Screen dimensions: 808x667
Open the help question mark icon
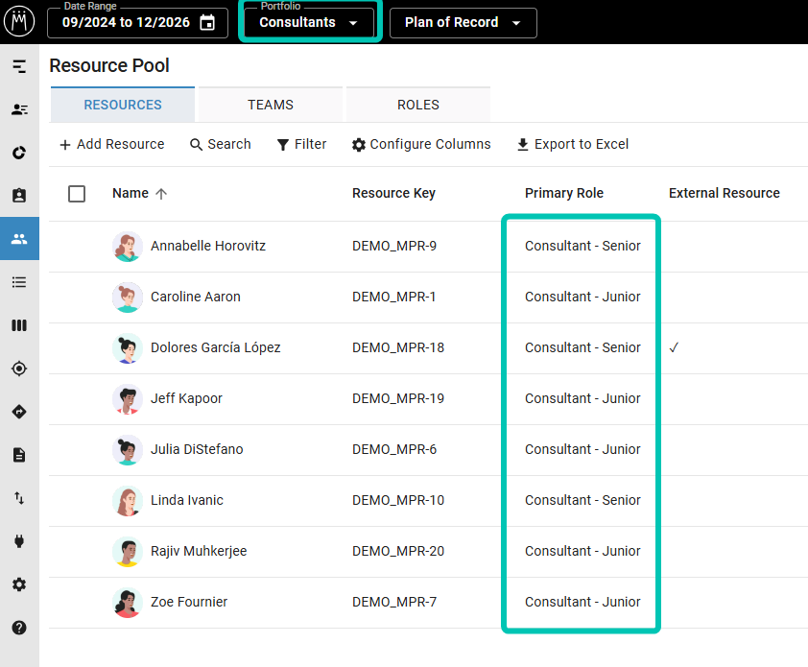[19, 628]
